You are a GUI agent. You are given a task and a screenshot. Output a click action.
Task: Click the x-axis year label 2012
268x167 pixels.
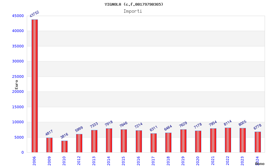click(79, 161)
